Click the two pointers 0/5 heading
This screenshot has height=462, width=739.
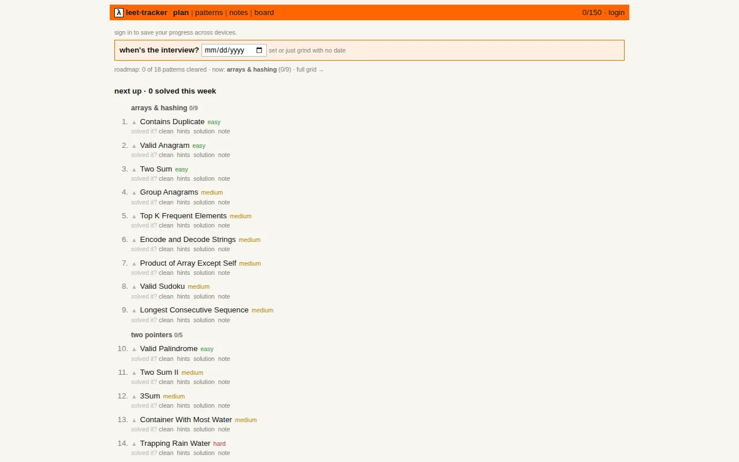[x=156, y=335]
